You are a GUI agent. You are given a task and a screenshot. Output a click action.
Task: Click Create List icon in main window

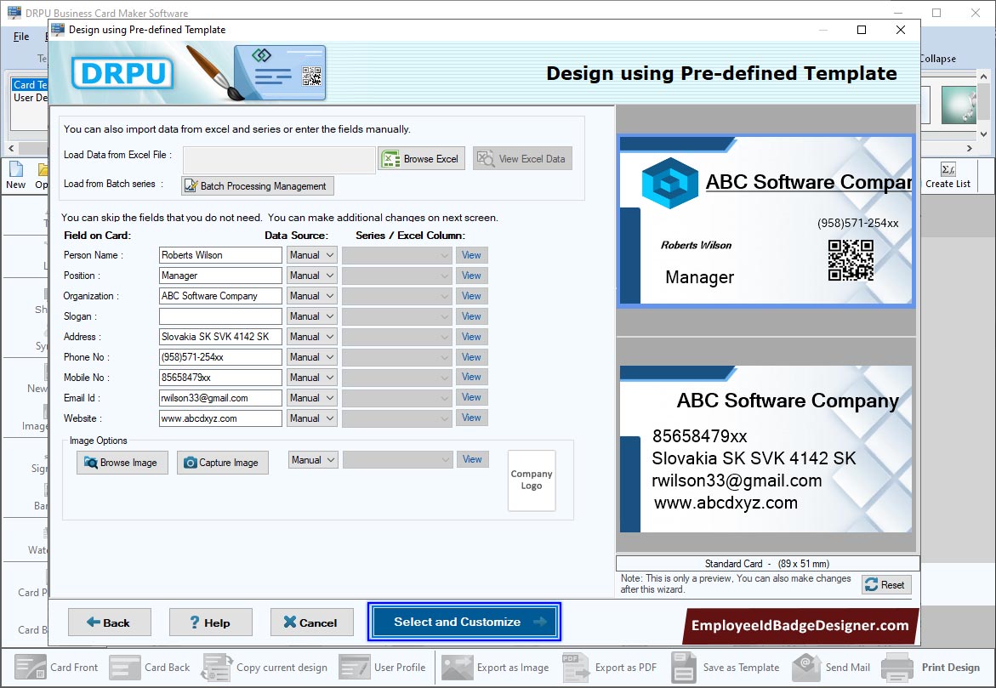[948, 169]
